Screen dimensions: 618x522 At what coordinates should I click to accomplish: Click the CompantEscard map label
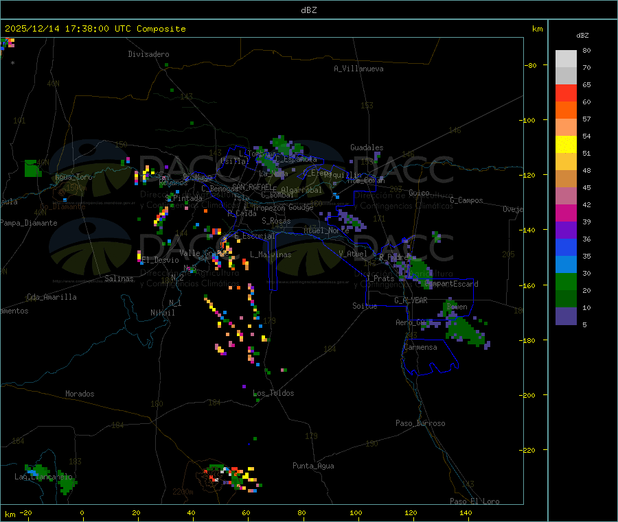point(451,284)
